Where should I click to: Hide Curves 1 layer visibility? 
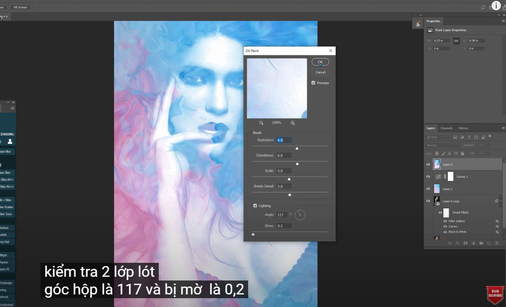coord(429,177)
